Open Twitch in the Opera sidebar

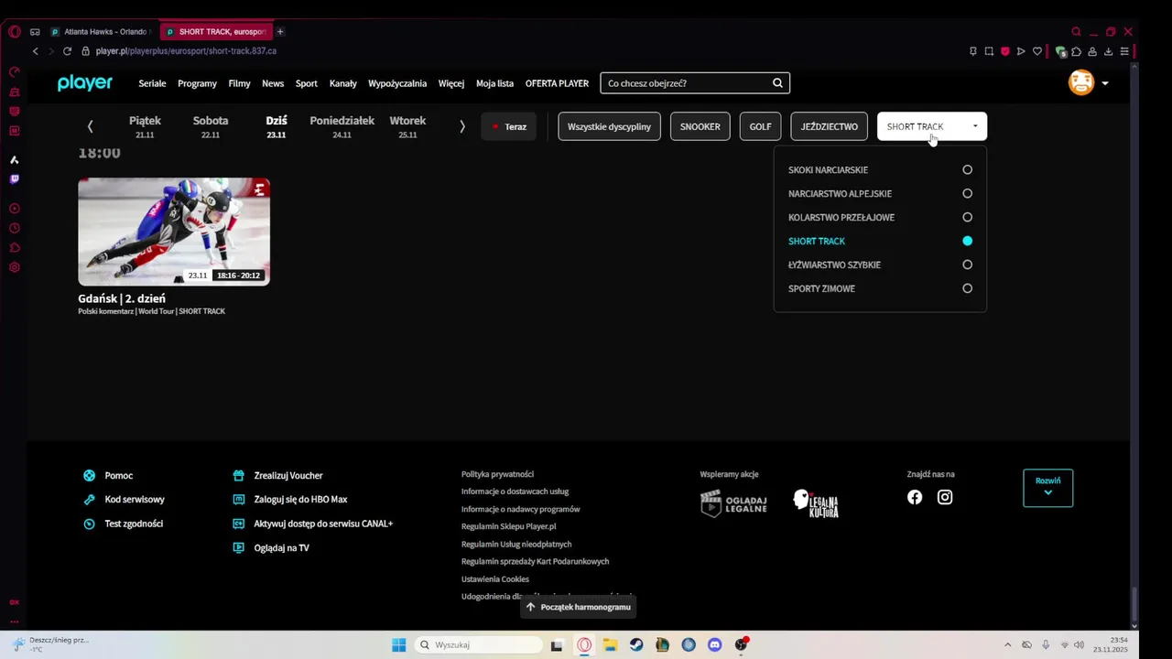click(x=14, y=179)
